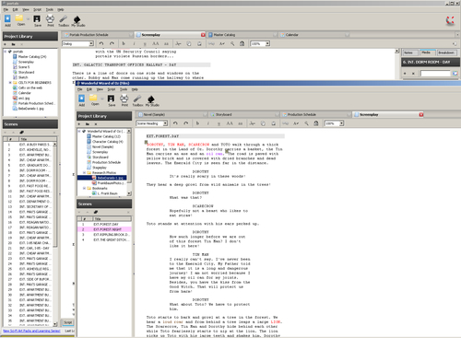Switch to Master Catalog tab in portals window

[x=242, y=35]
